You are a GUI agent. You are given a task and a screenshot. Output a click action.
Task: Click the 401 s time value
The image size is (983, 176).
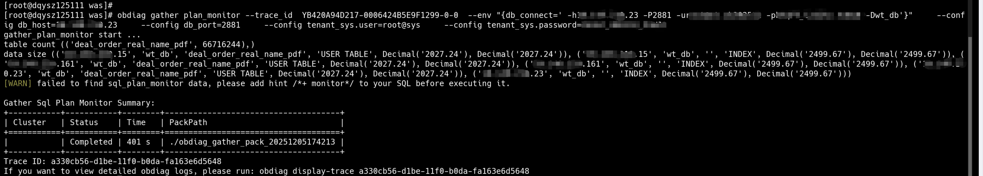[139, 142]
